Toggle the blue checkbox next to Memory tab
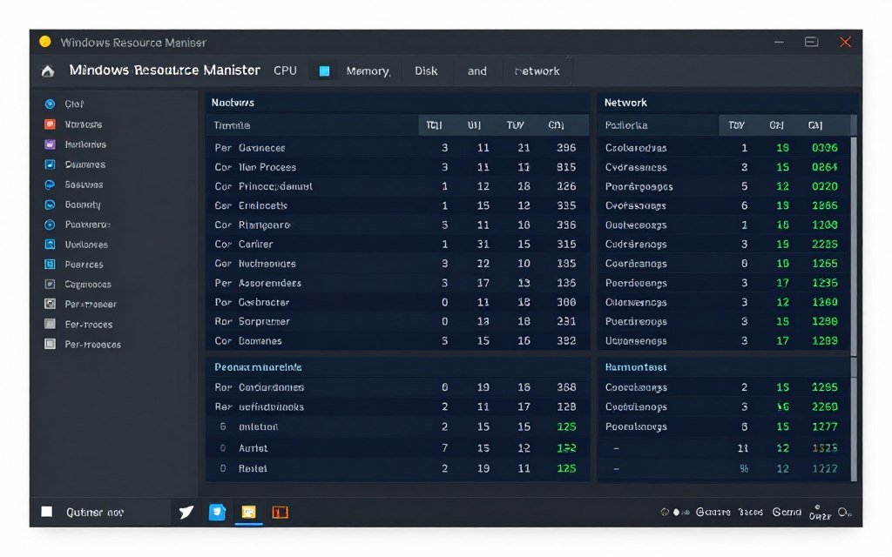This screenshot has height=557, width=892. click(x=323, y=70)
